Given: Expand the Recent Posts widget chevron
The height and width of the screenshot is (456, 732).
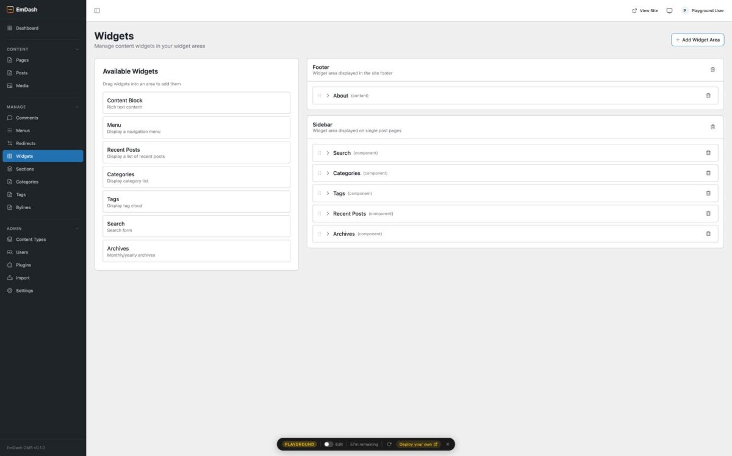Looking at the screenshot, I should click(x=328, y=213).
